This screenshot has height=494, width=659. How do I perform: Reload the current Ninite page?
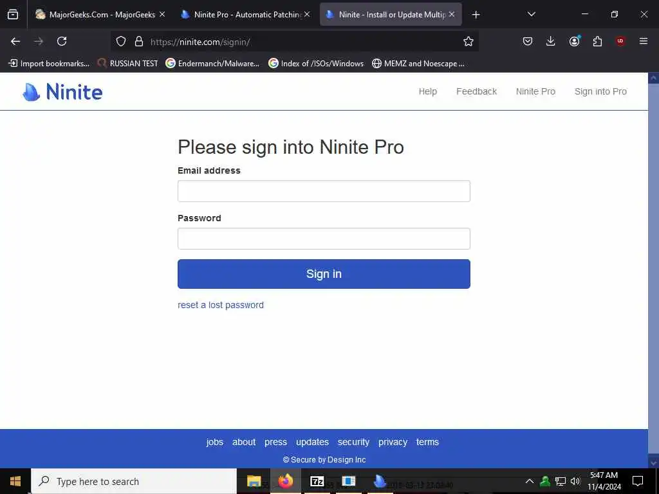point(62,41)
